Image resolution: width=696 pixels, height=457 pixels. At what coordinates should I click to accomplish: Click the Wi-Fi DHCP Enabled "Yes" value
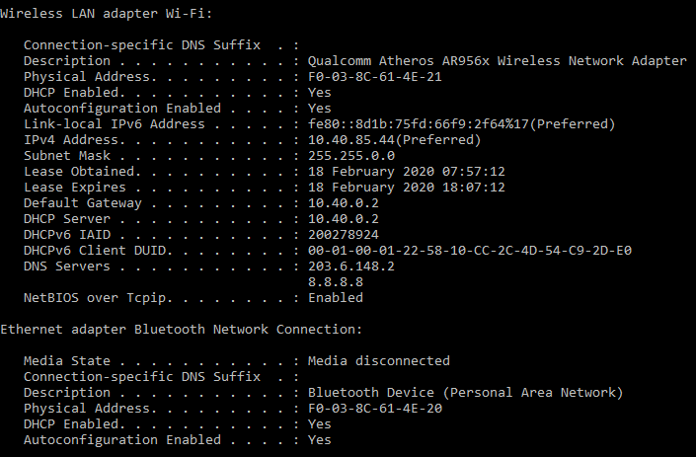(319, 93)
